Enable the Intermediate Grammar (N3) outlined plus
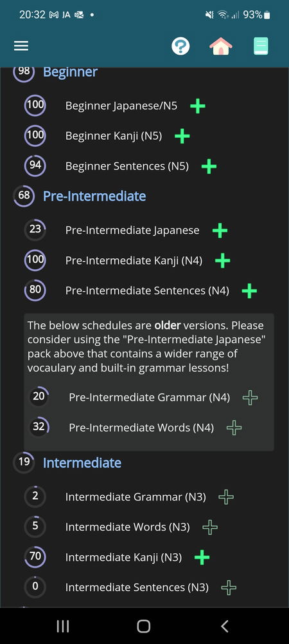Screen dimensions: 289x644 click(226, 497)
